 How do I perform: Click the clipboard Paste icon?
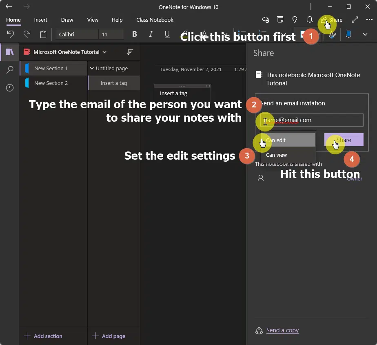tap(43, 34)
